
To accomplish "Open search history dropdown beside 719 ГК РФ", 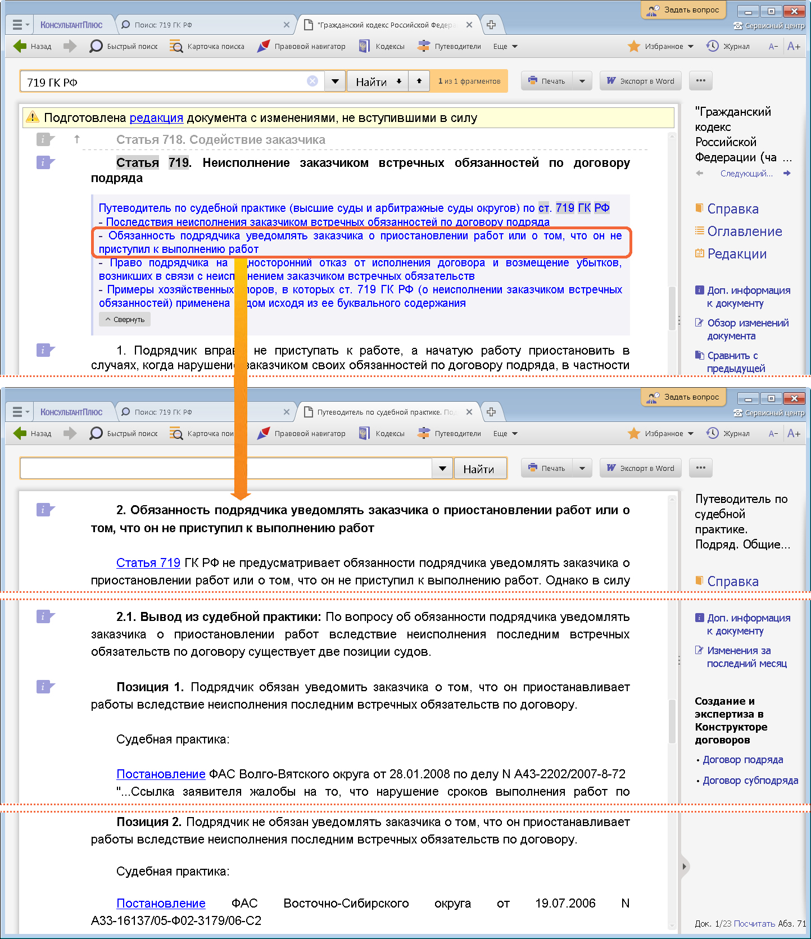I will click(335, 81).
